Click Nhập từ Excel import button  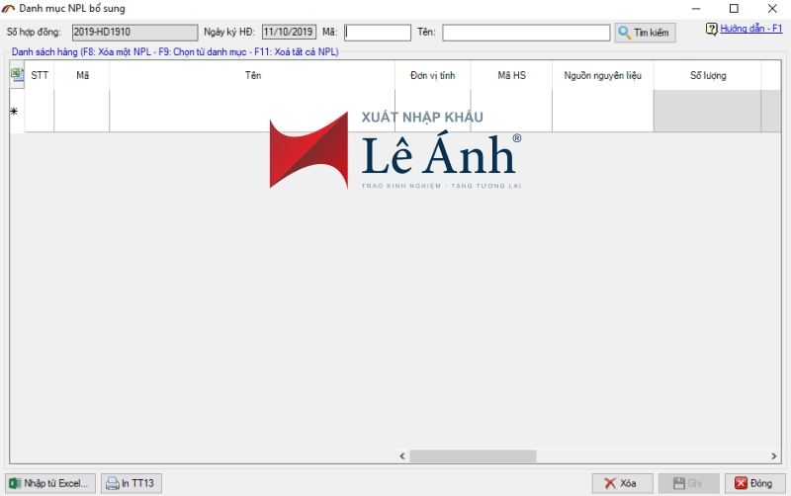(x=50, y=483)
